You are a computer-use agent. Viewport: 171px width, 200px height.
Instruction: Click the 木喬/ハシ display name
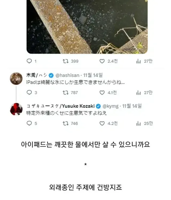pos(37,75)
